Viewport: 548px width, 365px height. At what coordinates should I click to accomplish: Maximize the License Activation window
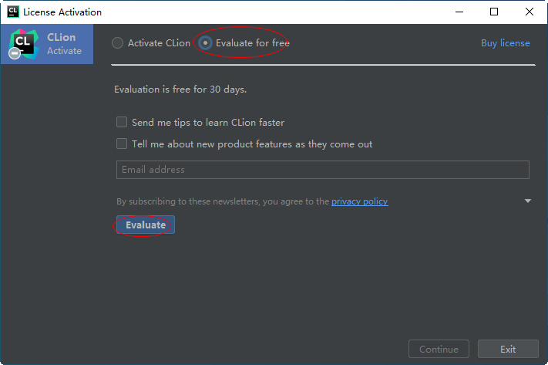click(x=494, y=12)
